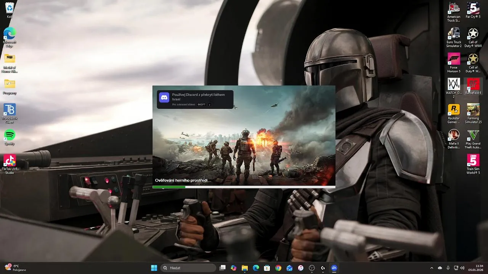Open Copilot from the taskbar
This screenshot has height=274, width=488.
click(234, 268)
